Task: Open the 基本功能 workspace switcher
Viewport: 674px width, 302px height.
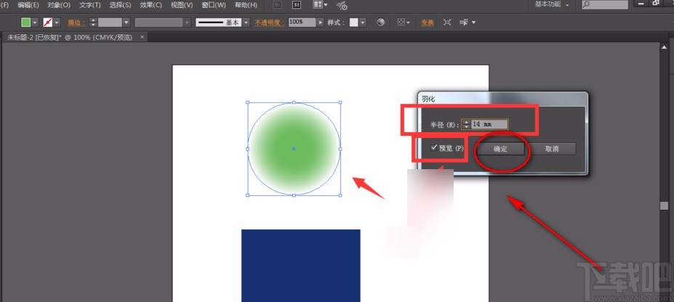Action: pyautogui.click(x=552, y=4)
